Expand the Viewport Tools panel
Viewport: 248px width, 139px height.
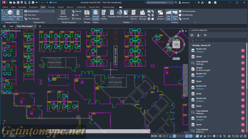(x=12, y=22)
